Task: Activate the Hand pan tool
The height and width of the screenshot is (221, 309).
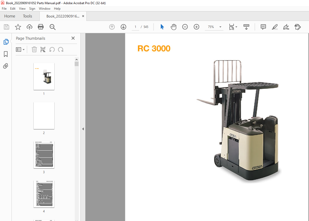Action: tap(173, 27)
